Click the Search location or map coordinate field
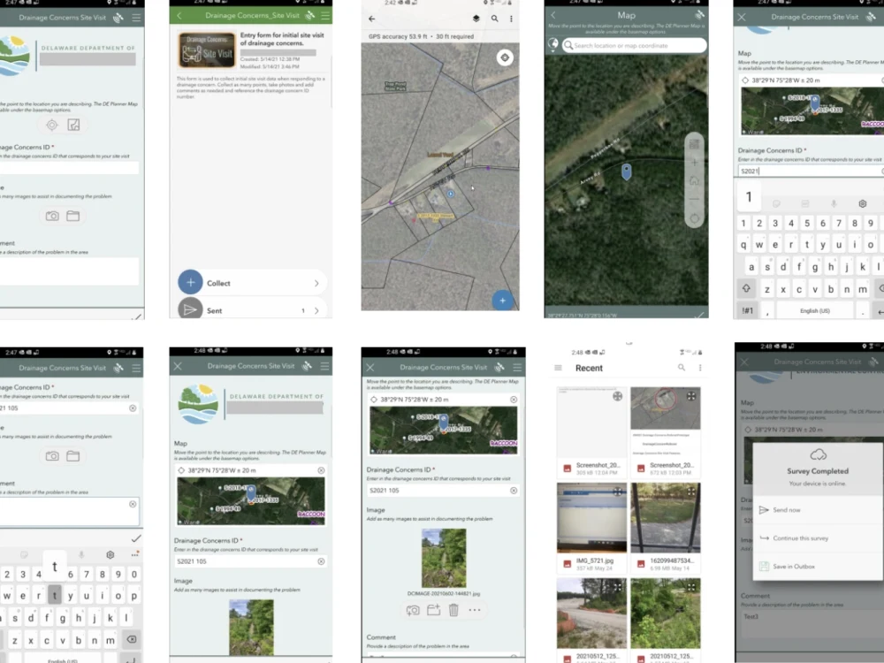The width and height of the screenshot is (884, 663). point(634,45)
